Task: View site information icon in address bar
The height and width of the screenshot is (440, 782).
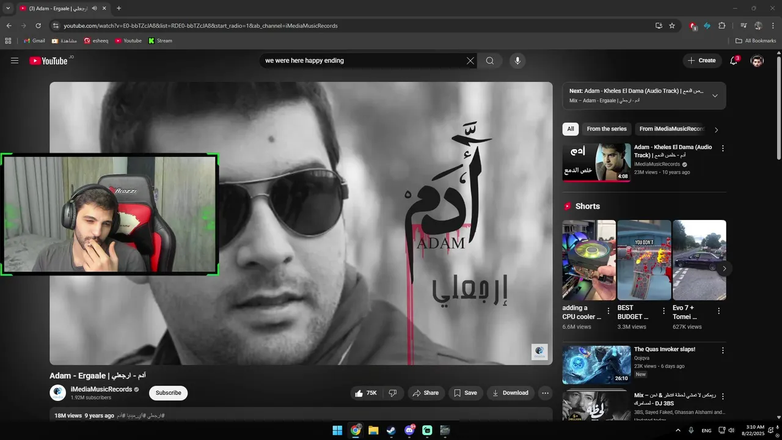Action: point(55,26)
